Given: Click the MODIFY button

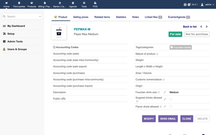Looking at the screenshot, I should (149, 119).
